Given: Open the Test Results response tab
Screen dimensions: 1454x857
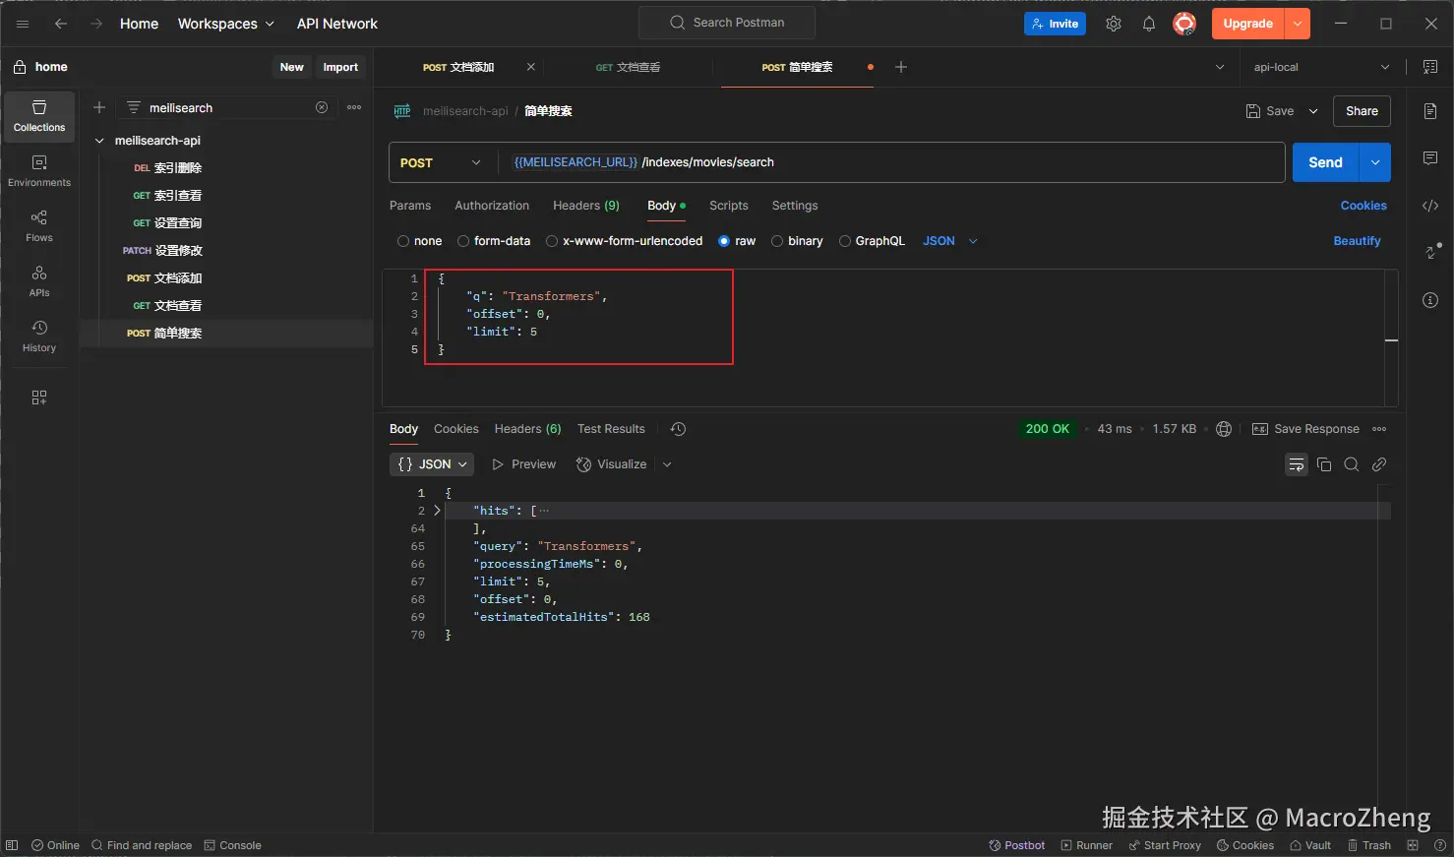Looking at the screenshot, I should [611, 429].
